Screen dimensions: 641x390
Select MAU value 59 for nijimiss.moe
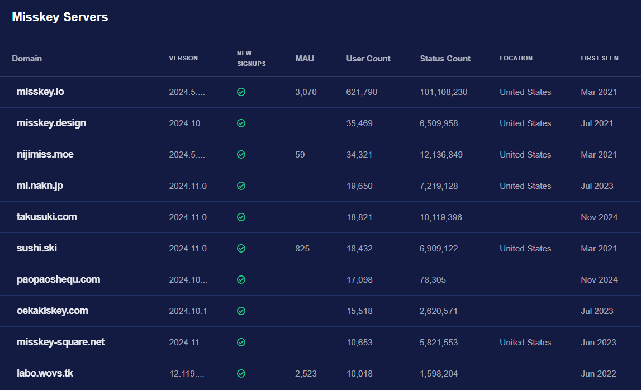300,155
